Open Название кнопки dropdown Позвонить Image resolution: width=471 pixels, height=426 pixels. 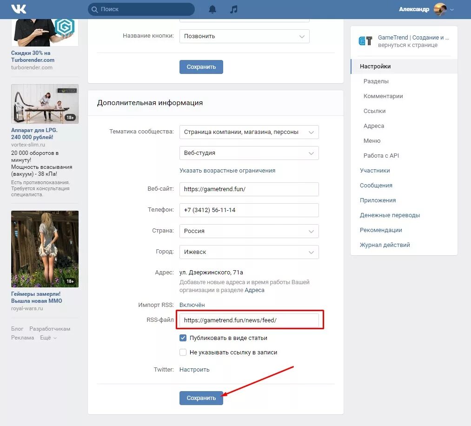(244, 36)
